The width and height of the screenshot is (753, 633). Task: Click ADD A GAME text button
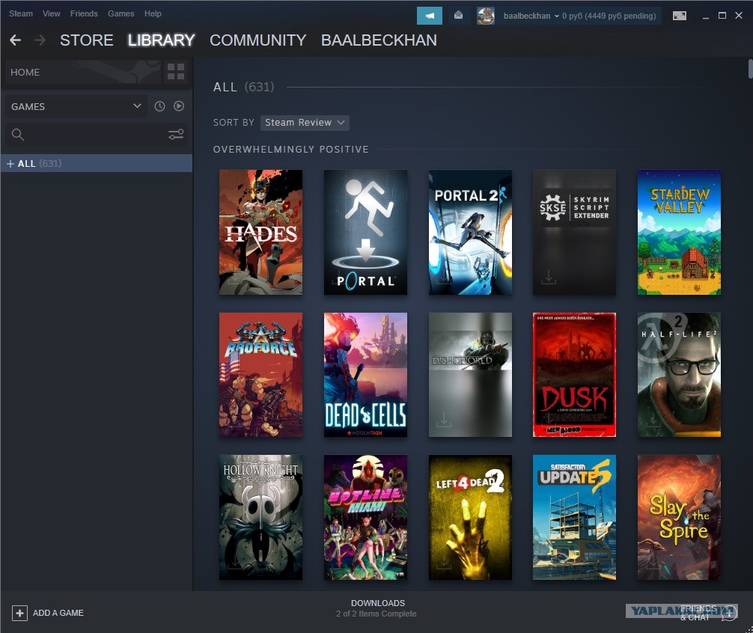(58, 613)
